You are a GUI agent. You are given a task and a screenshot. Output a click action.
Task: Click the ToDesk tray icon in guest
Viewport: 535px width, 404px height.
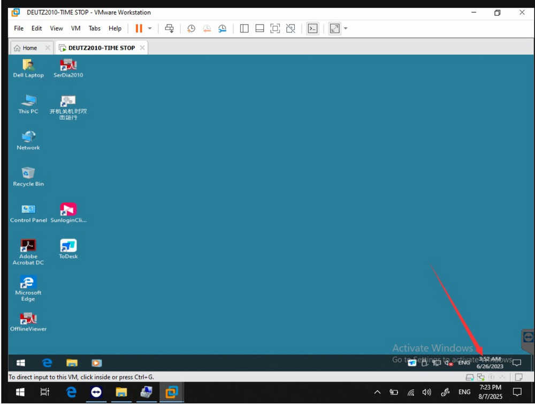click(412, 363)
